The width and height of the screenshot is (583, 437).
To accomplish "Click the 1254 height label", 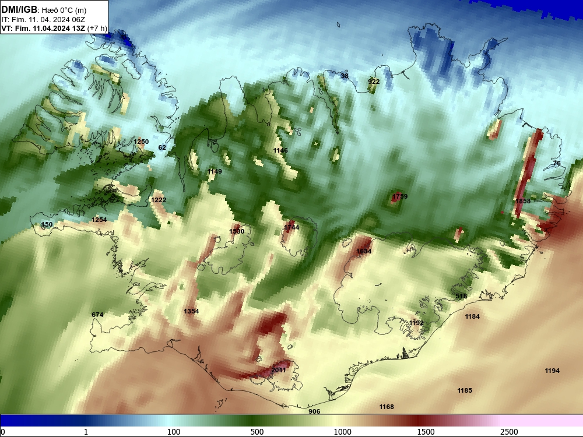I will [x=99, y=220].
